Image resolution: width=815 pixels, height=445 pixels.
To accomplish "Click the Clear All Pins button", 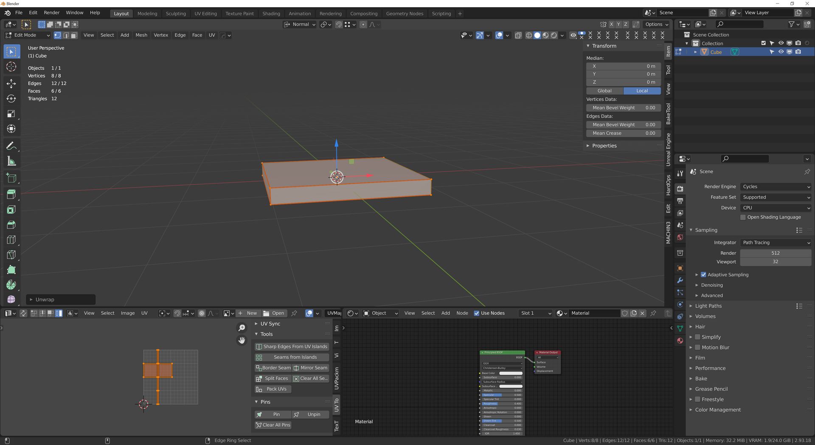I will point(273,425).
